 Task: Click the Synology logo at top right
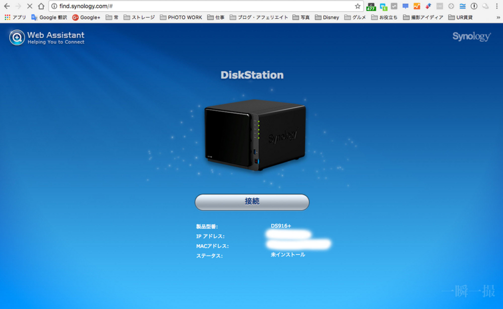pos(472,36)
